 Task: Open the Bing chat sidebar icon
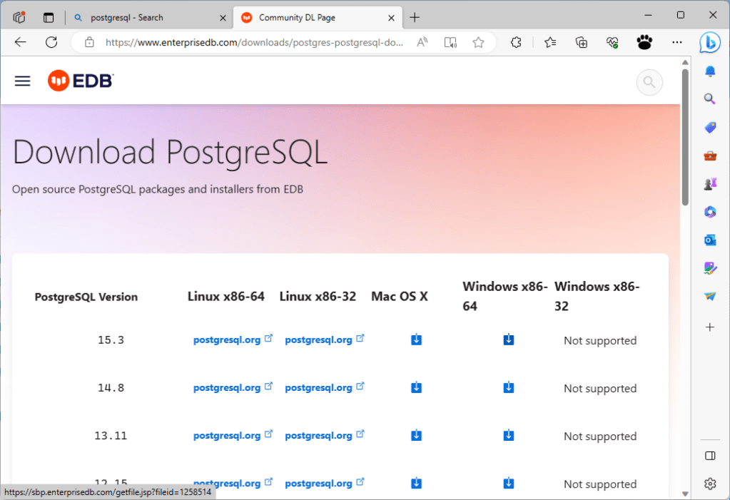[709, 43]
